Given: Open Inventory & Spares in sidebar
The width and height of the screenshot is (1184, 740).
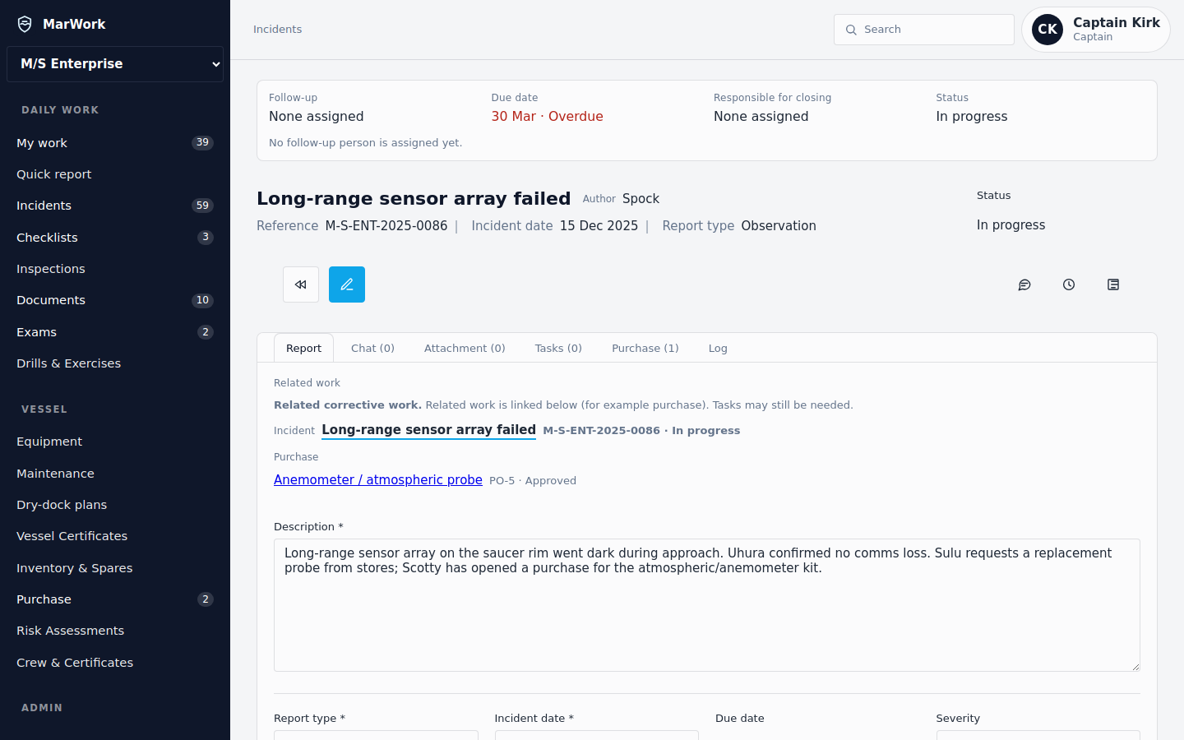Looking at the screenshot, I should click(x=115, y=568).
